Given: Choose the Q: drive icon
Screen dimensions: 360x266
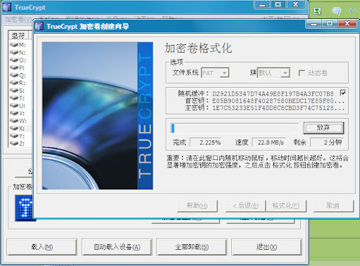Looking at the screenshot, I should pos(14,75).
